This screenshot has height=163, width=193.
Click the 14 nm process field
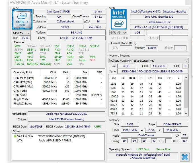(x=98, y=12)
